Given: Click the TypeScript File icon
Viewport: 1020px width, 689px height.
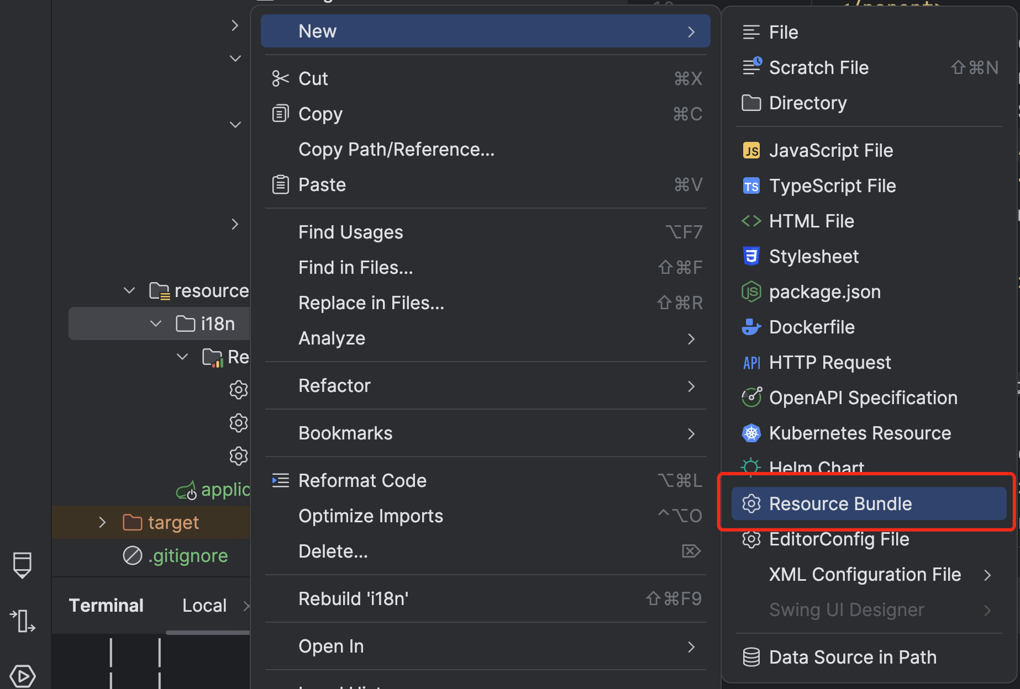Looking at the screenshot, I should coord(751,186).
